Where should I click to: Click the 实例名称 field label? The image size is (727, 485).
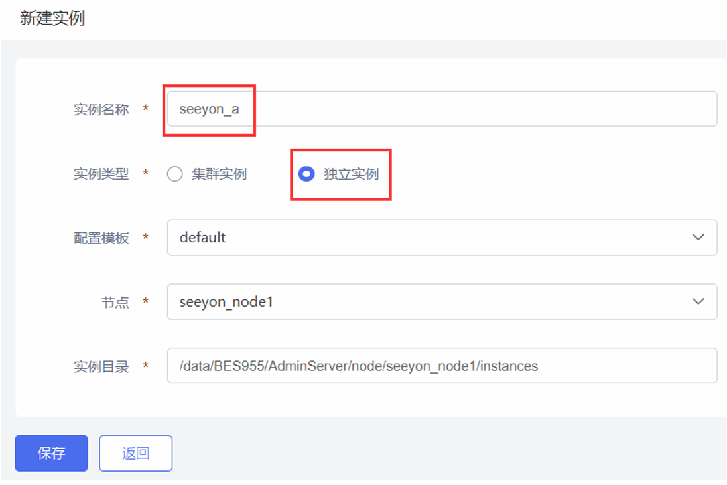(x=101, y=109)
